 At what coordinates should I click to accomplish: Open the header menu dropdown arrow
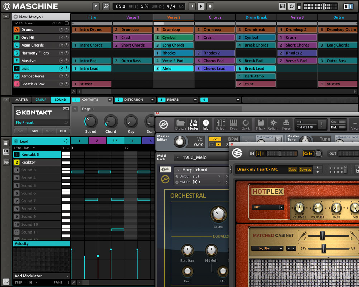pos(96,6)
